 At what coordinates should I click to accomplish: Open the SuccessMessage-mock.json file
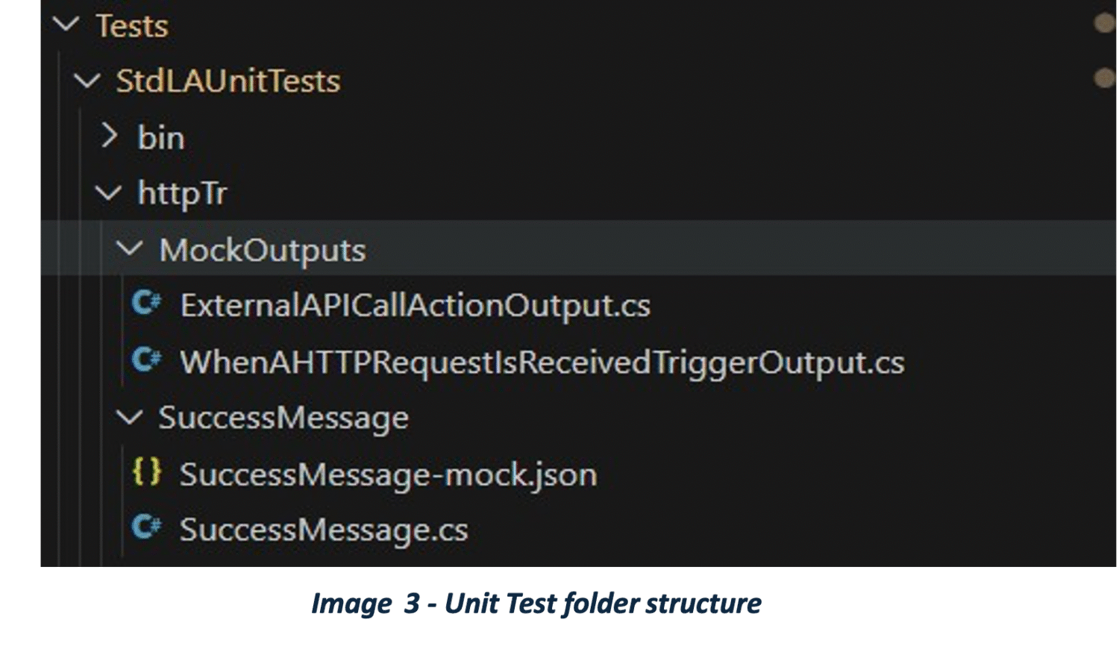388,474
